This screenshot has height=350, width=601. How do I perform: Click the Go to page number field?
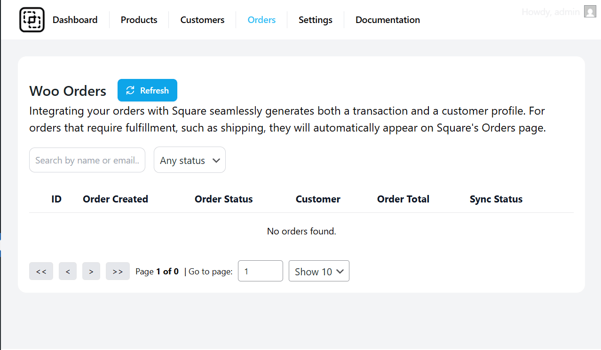pyautogui.click(x=261, y=271)
